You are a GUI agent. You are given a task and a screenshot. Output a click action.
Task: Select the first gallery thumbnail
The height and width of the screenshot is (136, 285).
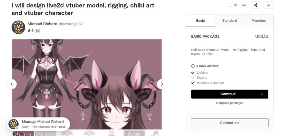tap(23, 133)
